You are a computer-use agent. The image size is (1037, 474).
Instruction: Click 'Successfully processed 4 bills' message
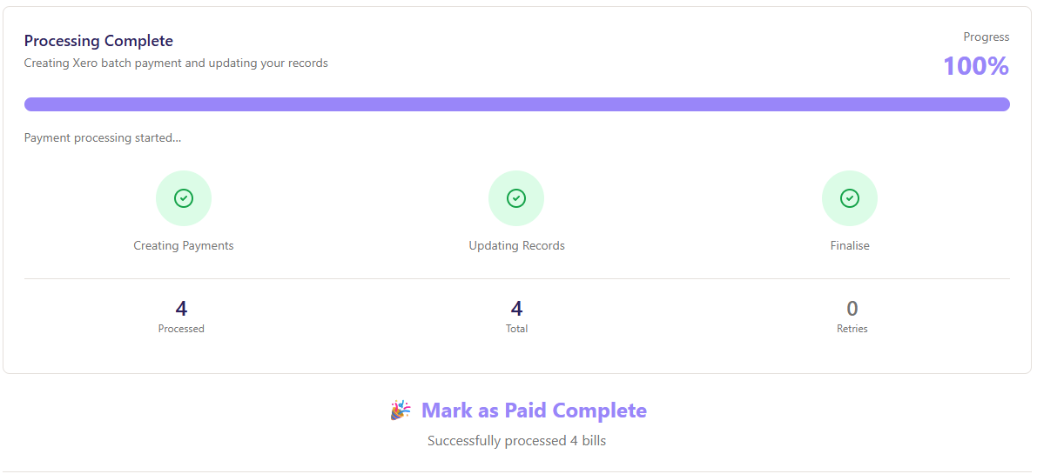[x=516, y=441]
